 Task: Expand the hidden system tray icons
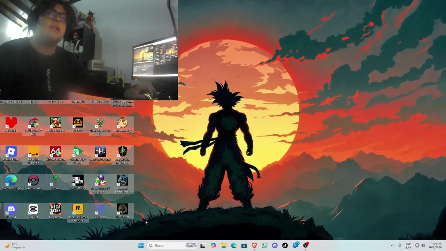[392, 245]
